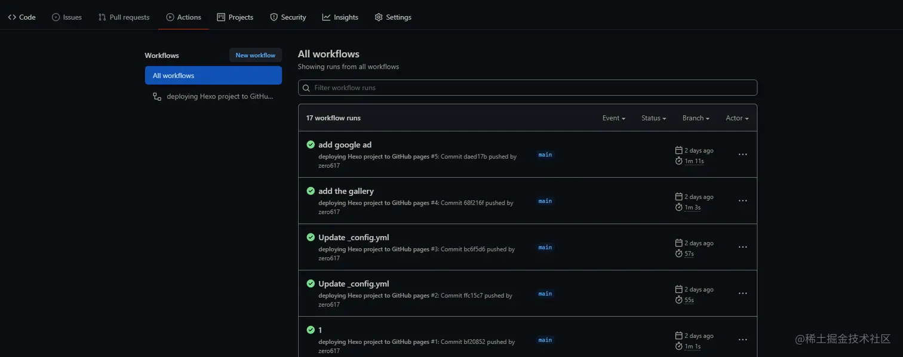
Task: Click the New workflow button
Action: tap(256, 56)
